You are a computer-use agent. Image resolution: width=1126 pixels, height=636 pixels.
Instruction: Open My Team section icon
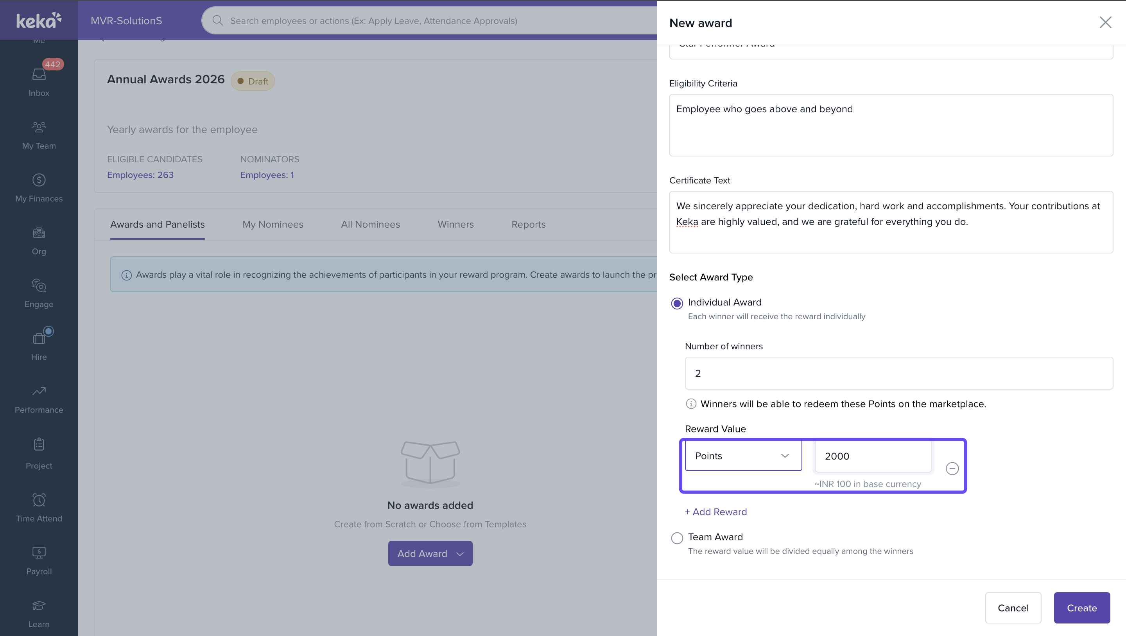pyautogui.click(x=39, y=127)
